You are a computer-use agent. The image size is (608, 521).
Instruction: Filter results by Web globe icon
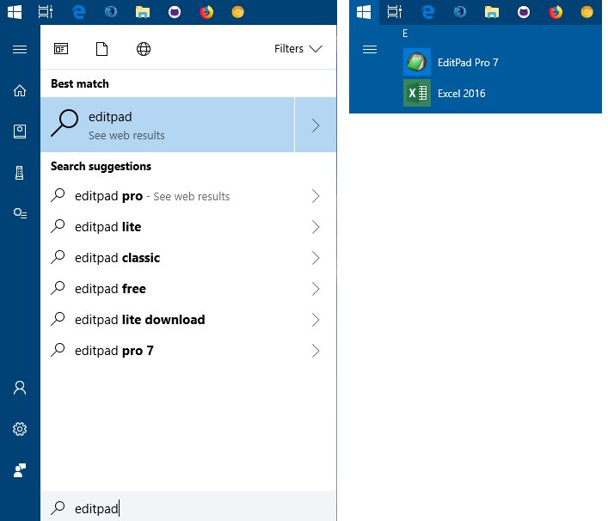pyautogui.click(x=144, y=49)
